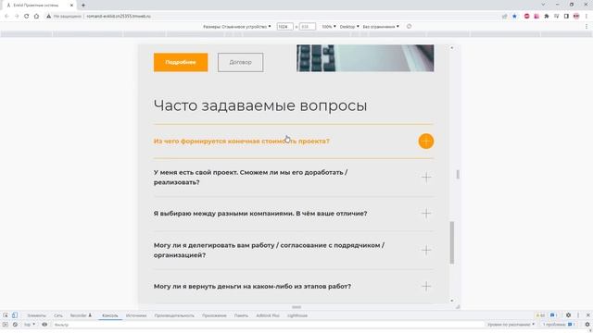Activate DevTools inspect element picker
593x333 pixels.
click(6, 315)
